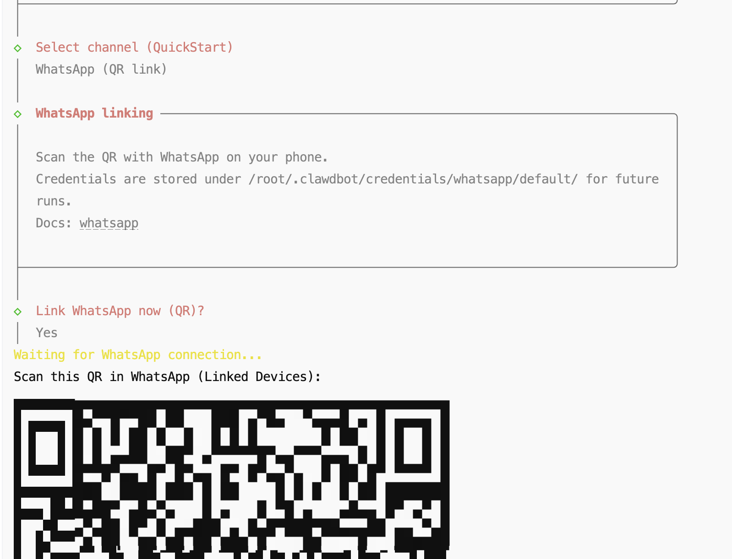Screen dimensions: 732x559
Task: Click the 'Link WhatsApp now (QR)?' prompt
Action: (120, 311)
